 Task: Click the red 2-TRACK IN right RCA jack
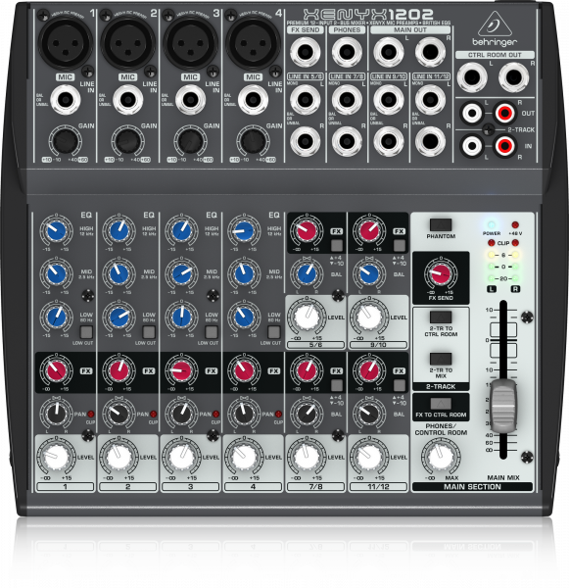coord(505,145)
